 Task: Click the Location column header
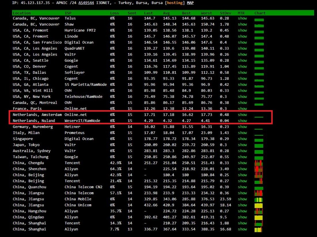click(22, 13)
